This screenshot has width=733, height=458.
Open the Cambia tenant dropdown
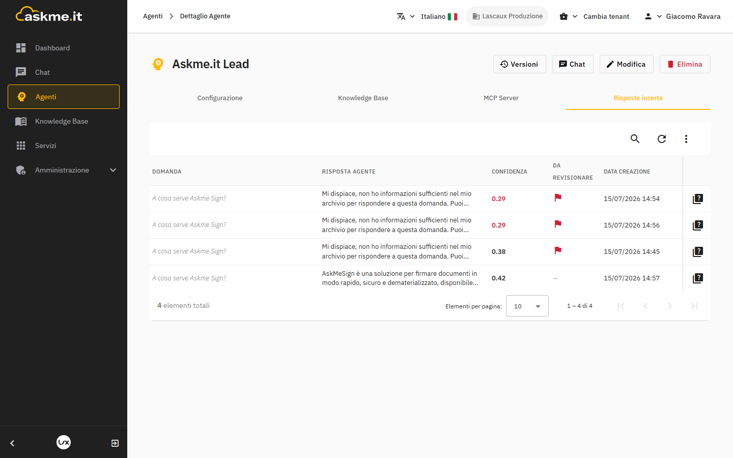594,16
